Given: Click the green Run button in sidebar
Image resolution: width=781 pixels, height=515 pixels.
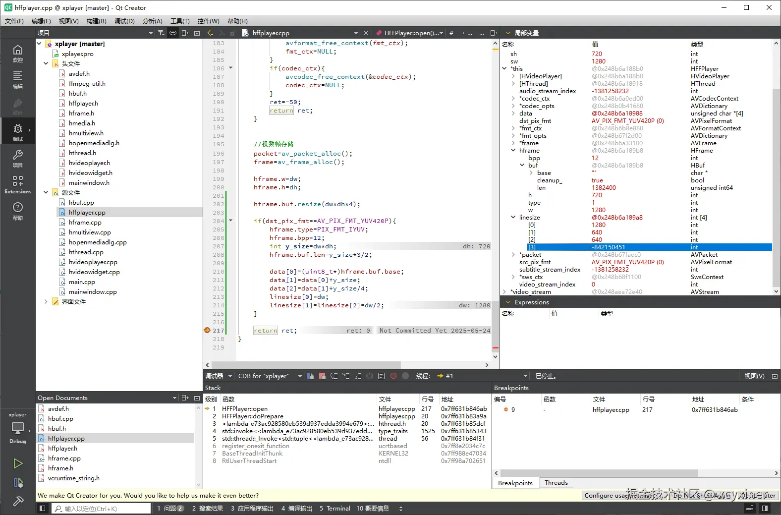Looking at the screenshot, I should (18, 463).
